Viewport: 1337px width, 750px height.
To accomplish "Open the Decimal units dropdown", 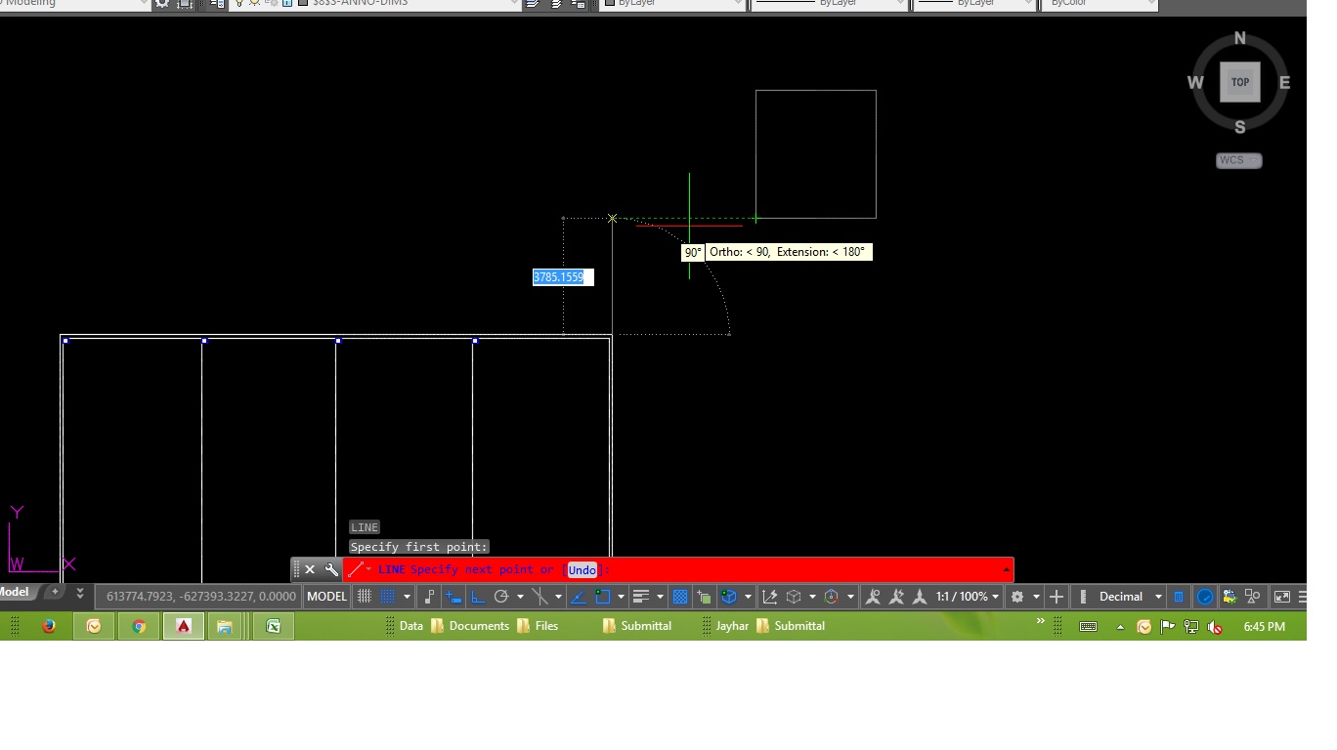I will (x=1131, y=597).
